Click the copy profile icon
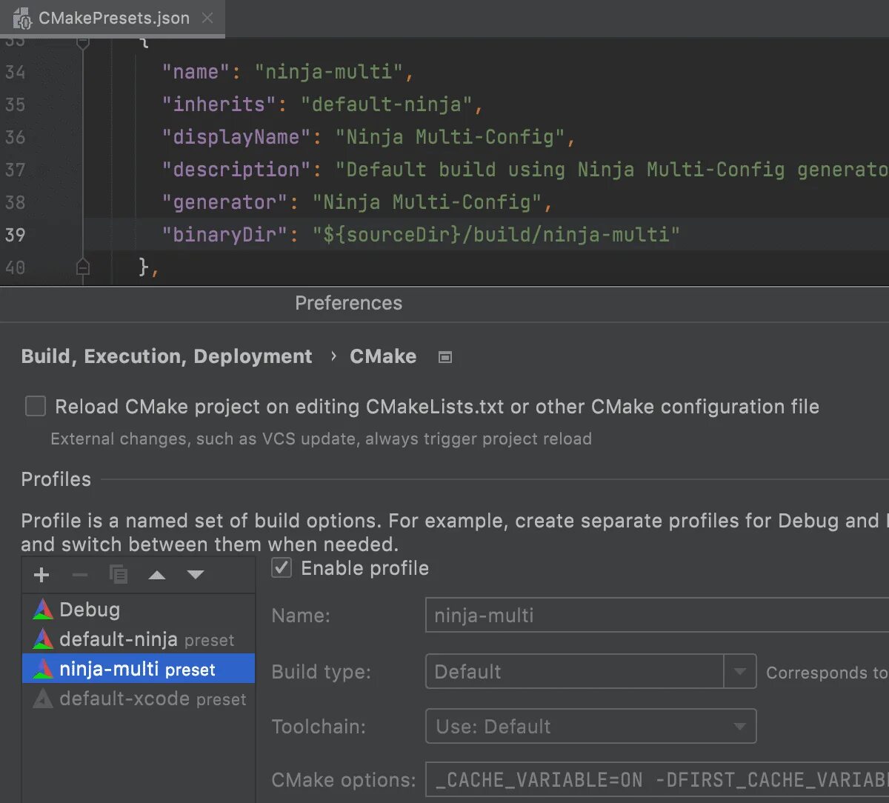This screenshot has height=803, width=889. tap(119, 575)
